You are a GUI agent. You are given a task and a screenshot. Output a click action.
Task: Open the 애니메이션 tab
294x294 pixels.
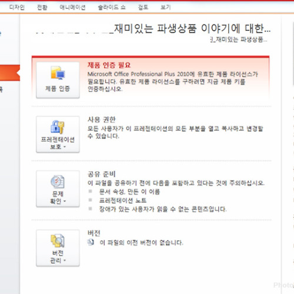(x=72, y=8)
